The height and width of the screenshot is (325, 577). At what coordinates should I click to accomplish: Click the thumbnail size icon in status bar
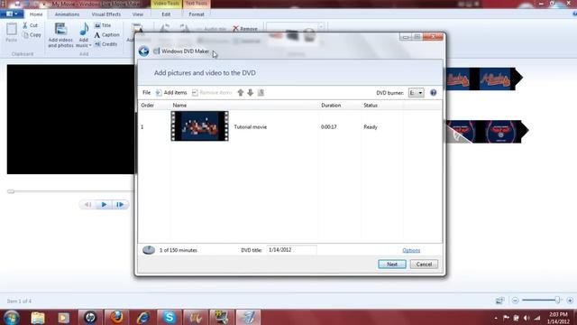499,301
